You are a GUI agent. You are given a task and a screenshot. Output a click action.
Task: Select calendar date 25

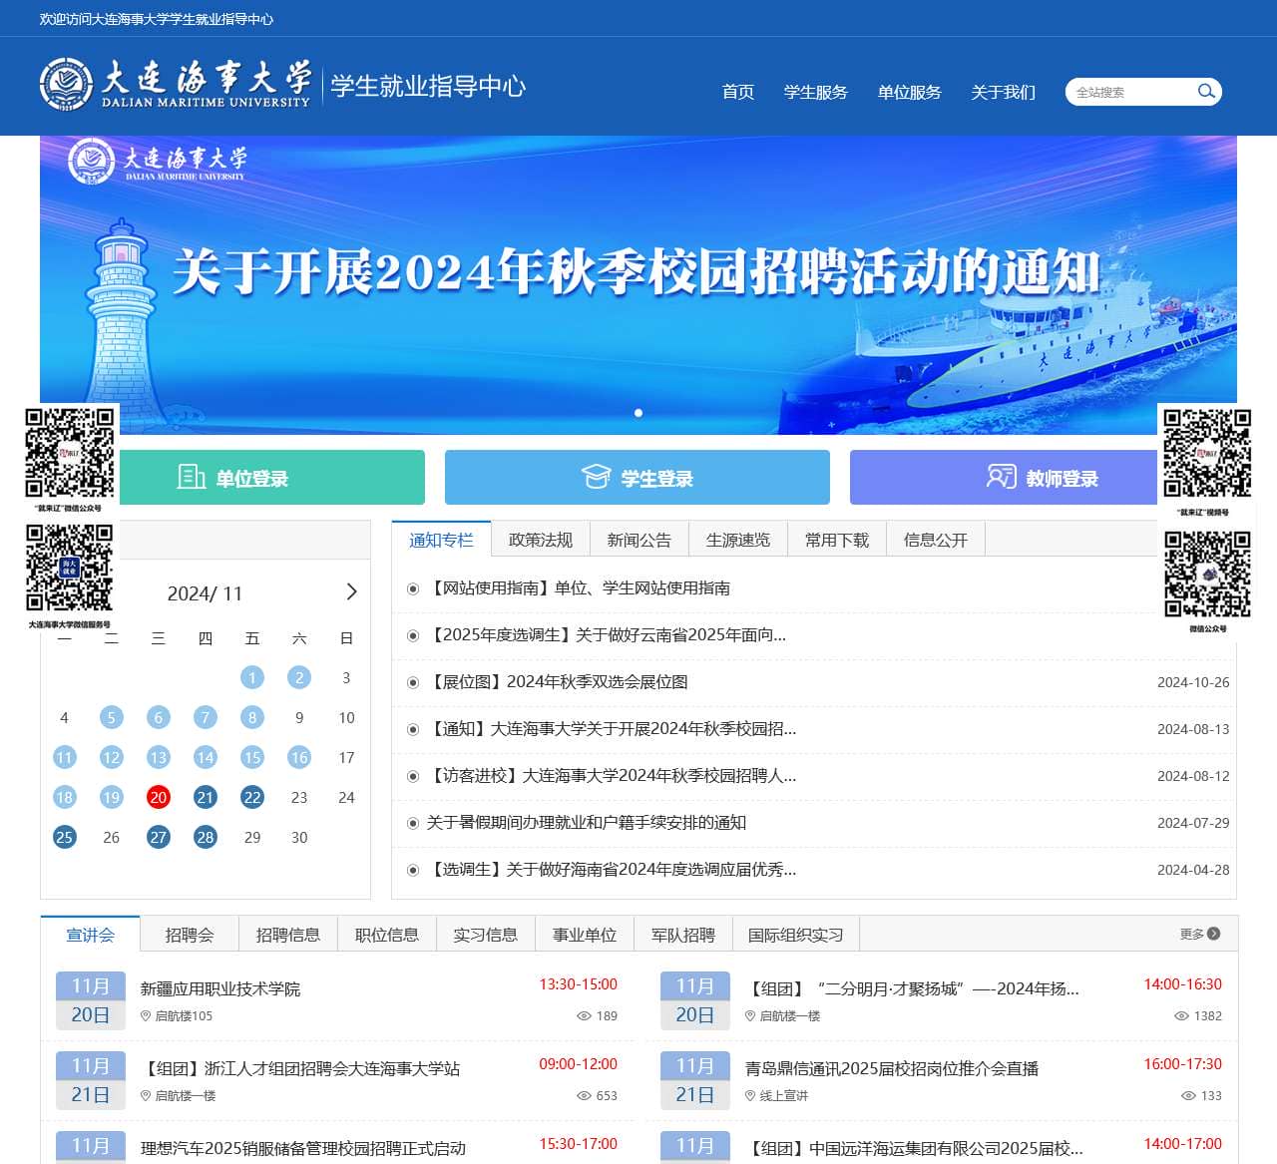click(64, 837)
